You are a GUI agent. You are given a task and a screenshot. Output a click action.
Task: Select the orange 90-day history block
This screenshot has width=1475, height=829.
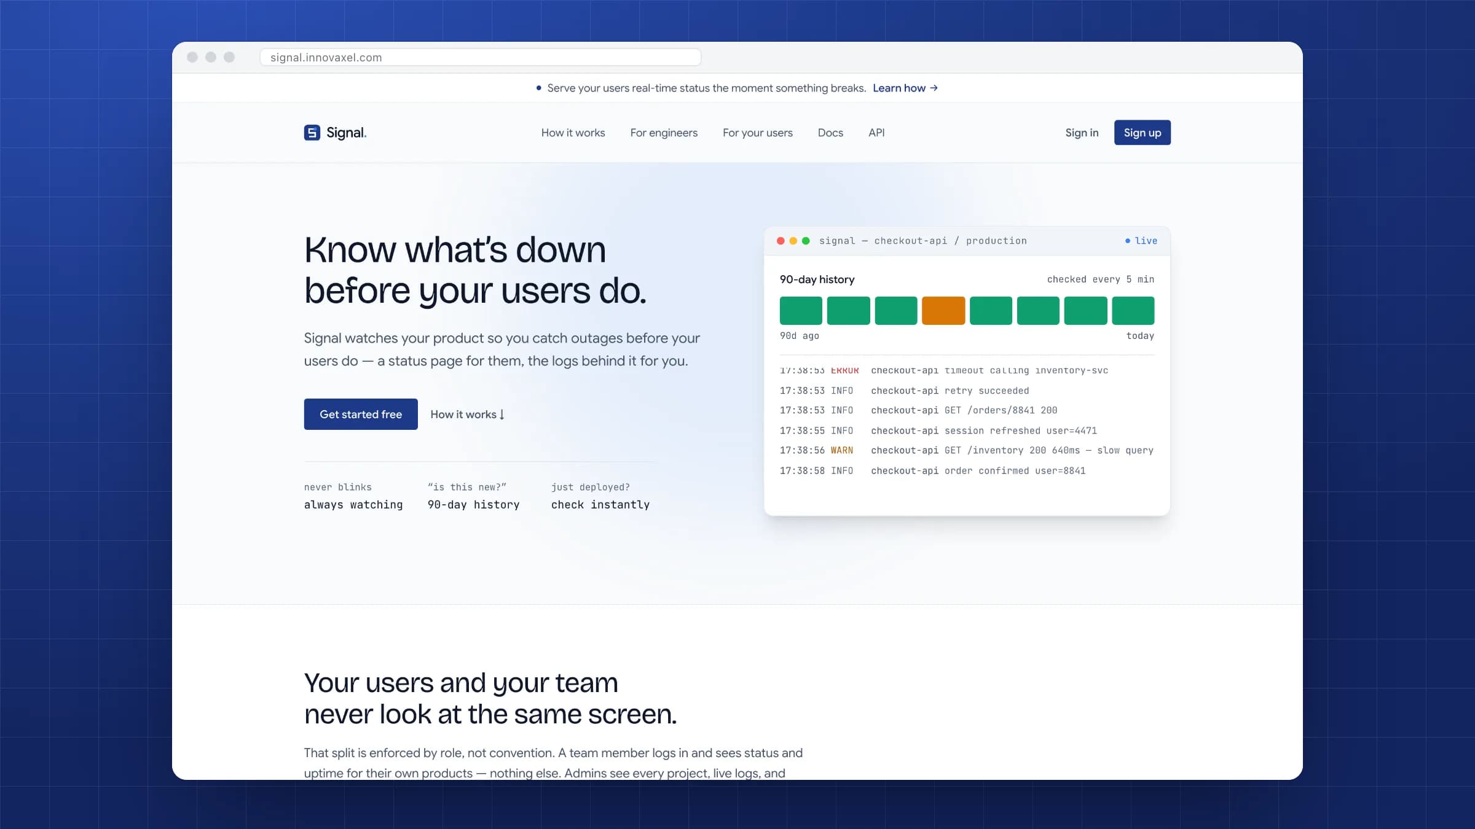[x=943, y=310]
